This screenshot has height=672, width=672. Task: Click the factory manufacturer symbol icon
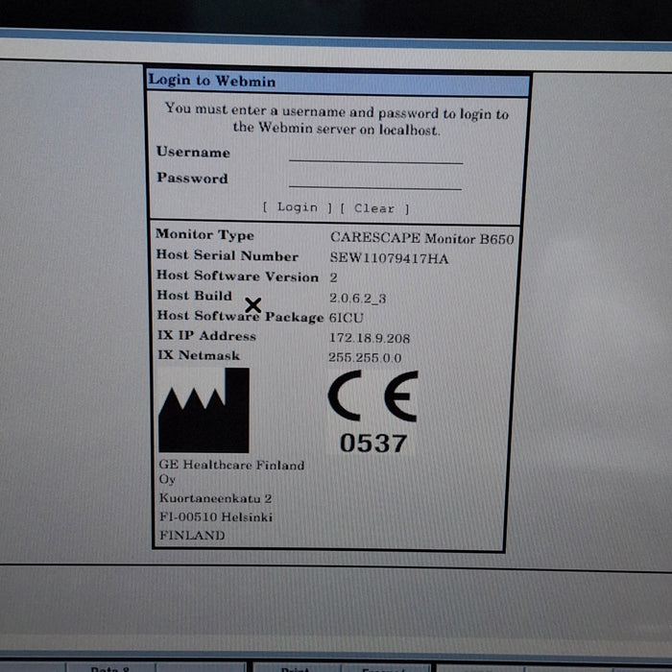click(204, 410)
